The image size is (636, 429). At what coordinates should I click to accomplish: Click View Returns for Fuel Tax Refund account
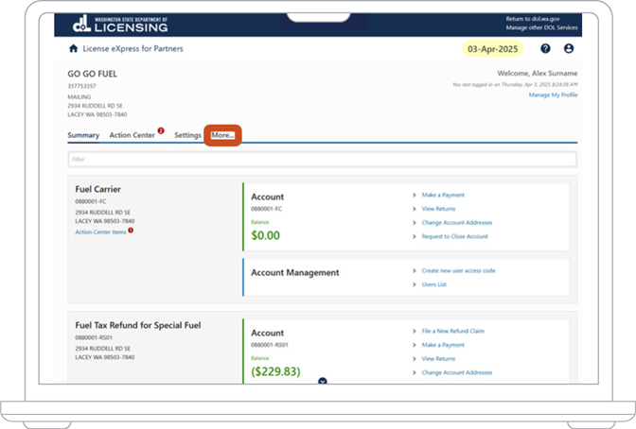[438, 359]
